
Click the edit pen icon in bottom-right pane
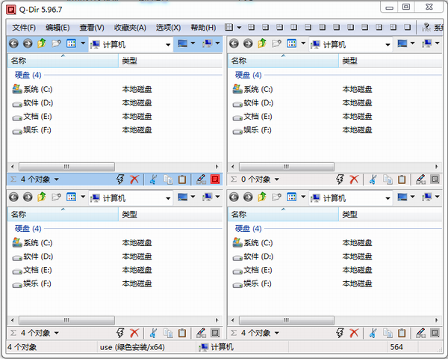(421, 333)
